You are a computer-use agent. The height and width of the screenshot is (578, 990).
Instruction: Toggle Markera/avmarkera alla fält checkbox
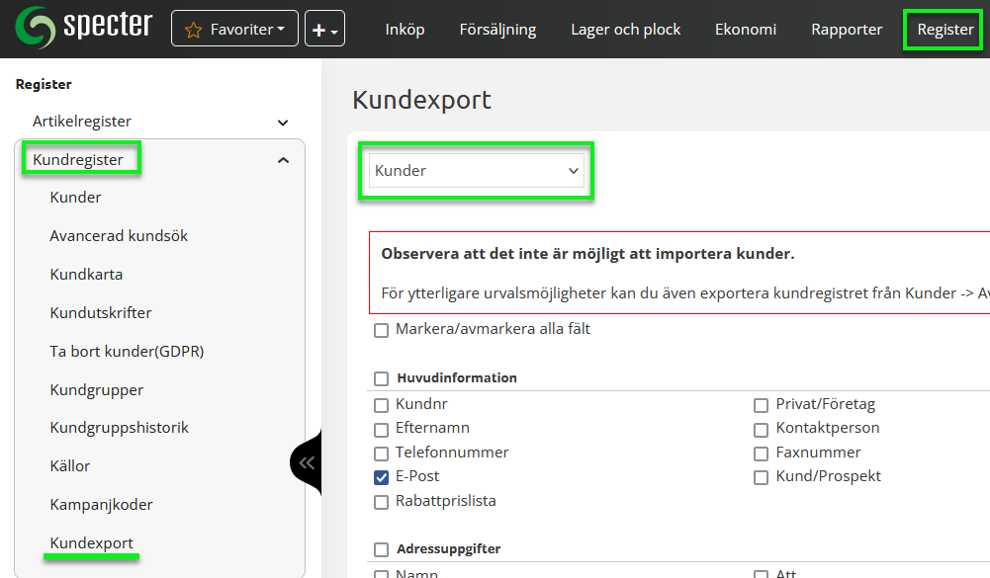tap(381, 330)
